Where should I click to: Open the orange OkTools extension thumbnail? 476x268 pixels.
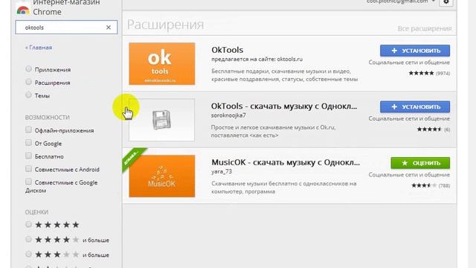(162, 63)
